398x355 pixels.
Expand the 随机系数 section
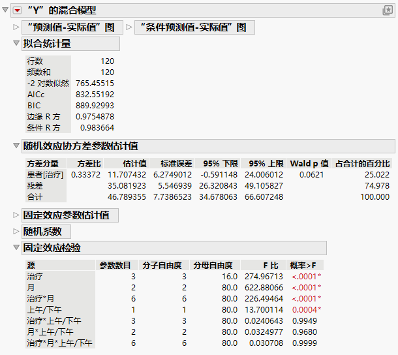pyautogui.click(x=16, y=231)
